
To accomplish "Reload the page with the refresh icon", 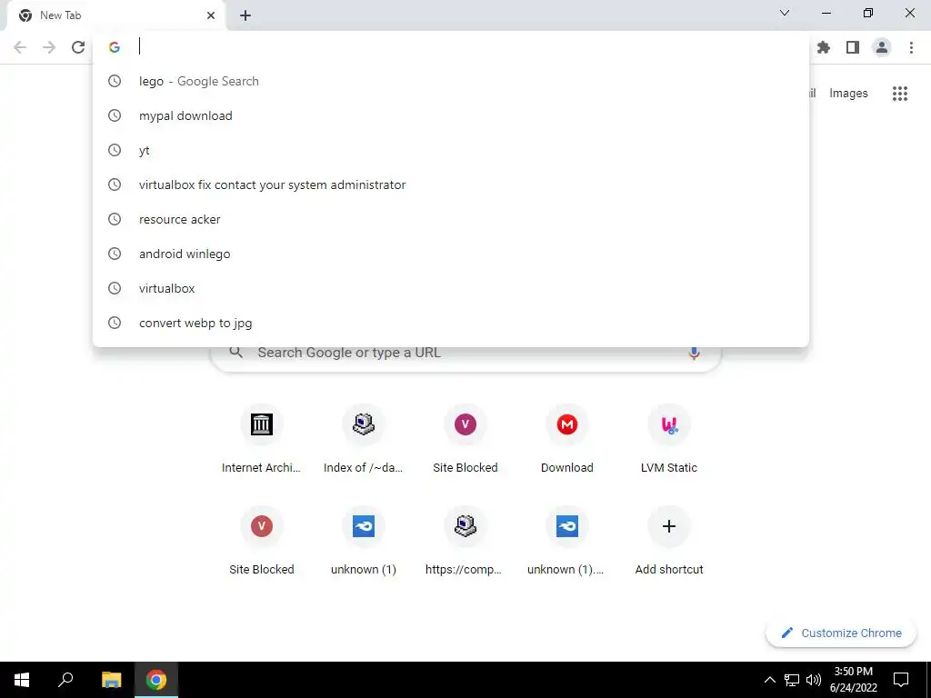I will coord(78,47).
